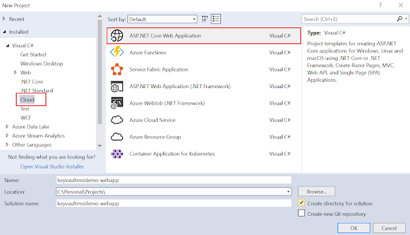410x235 pixels.
Task: Select the Azure Cloud Service template text
Action: pos(152,120)
